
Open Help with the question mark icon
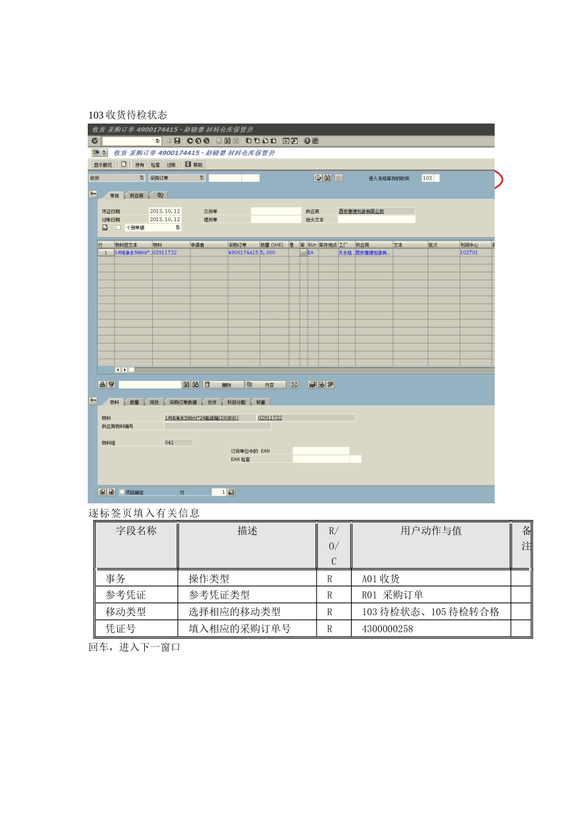[307, 141]
